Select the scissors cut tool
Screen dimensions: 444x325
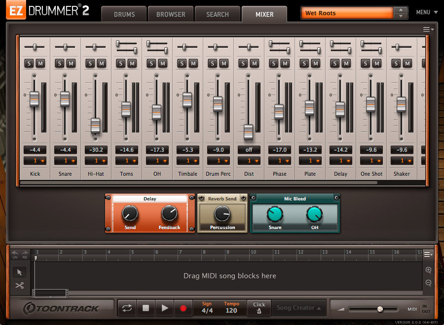coord(19,285)
